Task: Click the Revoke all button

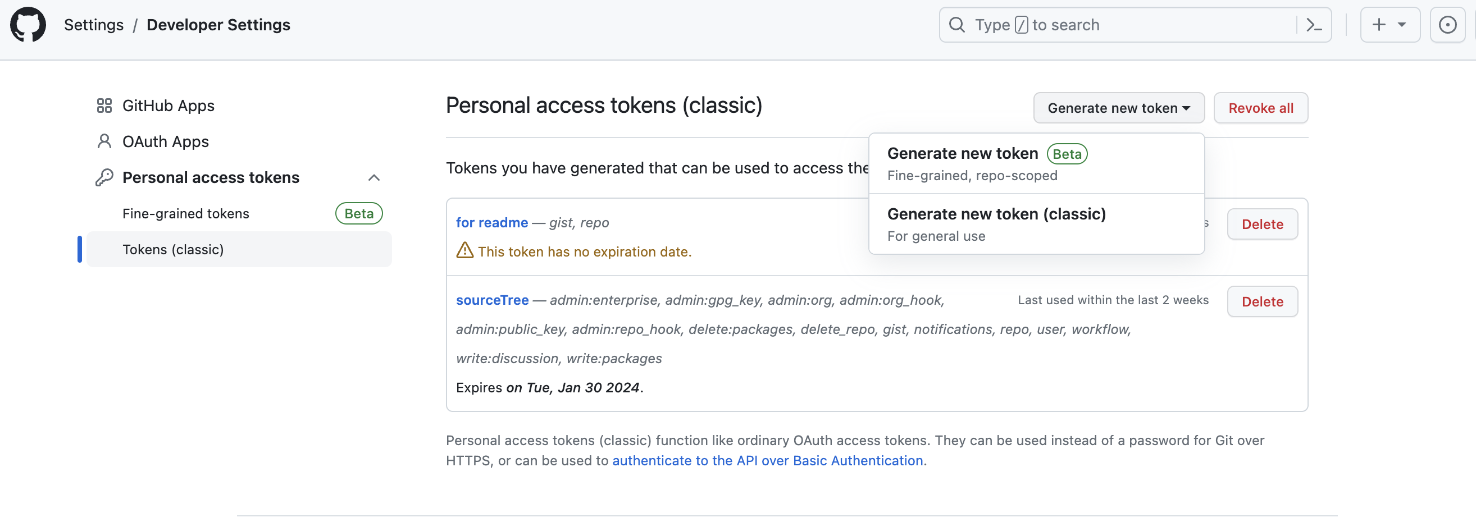Action: point(1260,108)
